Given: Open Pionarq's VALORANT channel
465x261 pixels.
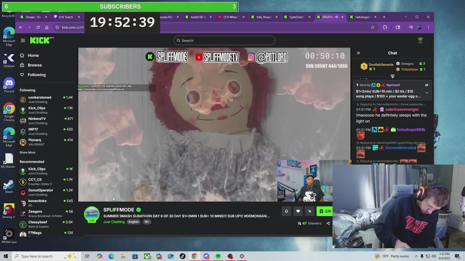Looking at the screenshot, I should [x=46, y=142].
